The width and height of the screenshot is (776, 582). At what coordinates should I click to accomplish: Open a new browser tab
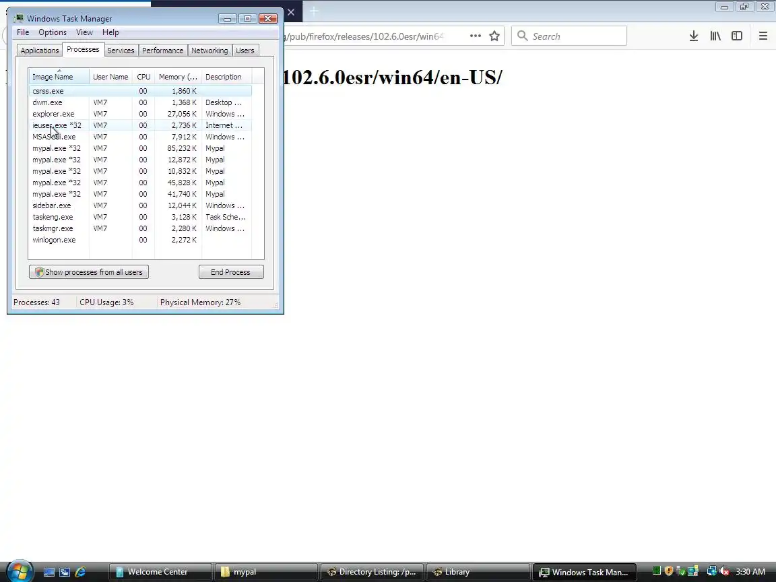314,11
